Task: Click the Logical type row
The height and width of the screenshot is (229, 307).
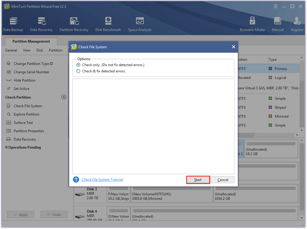Action: tap(269, 77)
